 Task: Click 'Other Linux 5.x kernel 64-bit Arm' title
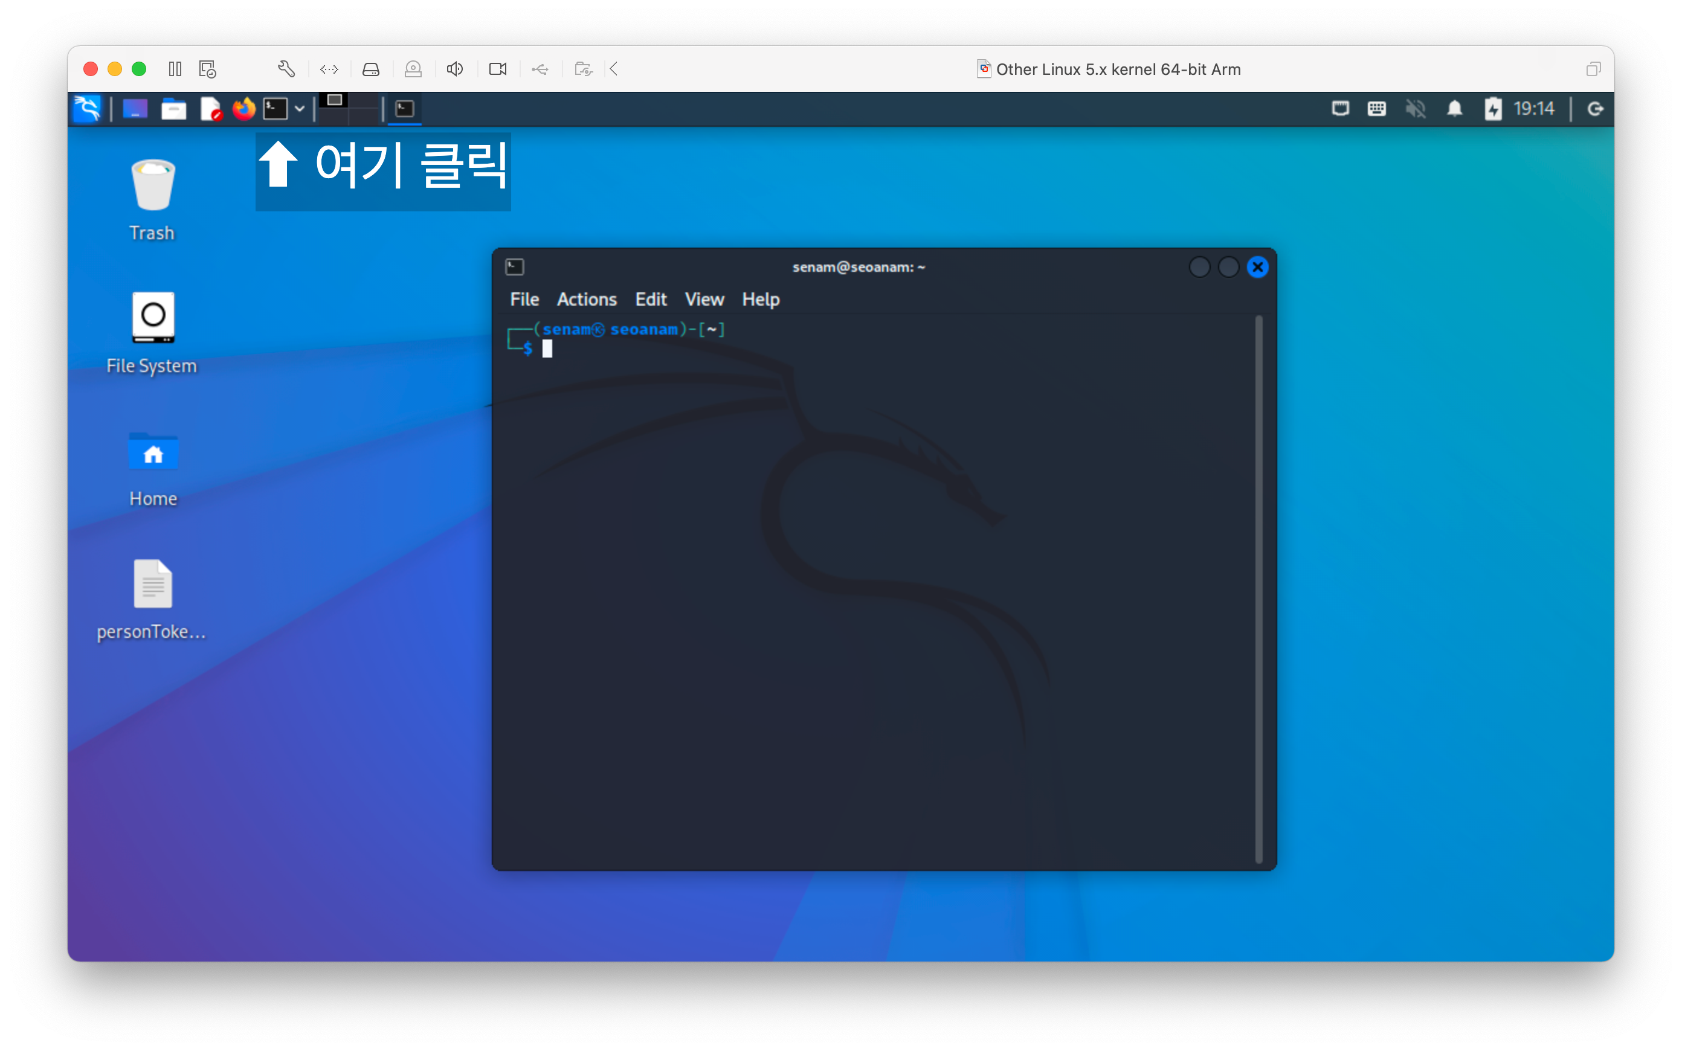(1118, 69)
